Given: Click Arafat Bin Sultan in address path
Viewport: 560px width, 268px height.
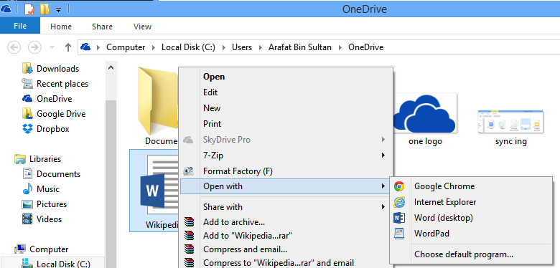Looking at the screenshot, I should click(300, 47).
